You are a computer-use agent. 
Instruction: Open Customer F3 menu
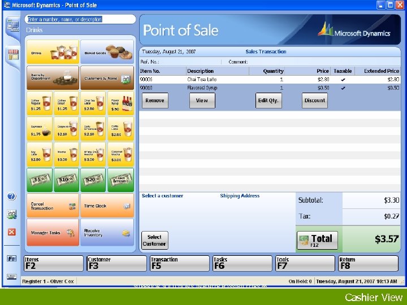coord(116,264)
